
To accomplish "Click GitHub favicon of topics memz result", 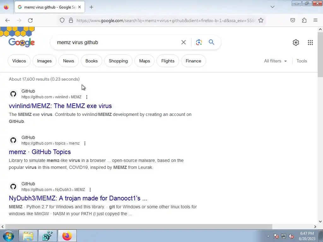I will click(13, 140).
